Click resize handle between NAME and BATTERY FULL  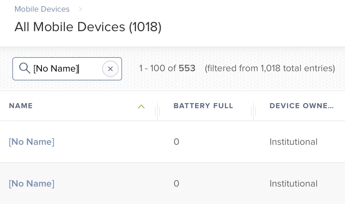(x=157, y=111)
